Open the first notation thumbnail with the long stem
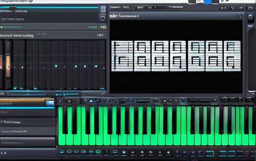256x161 pixels. 122,56
